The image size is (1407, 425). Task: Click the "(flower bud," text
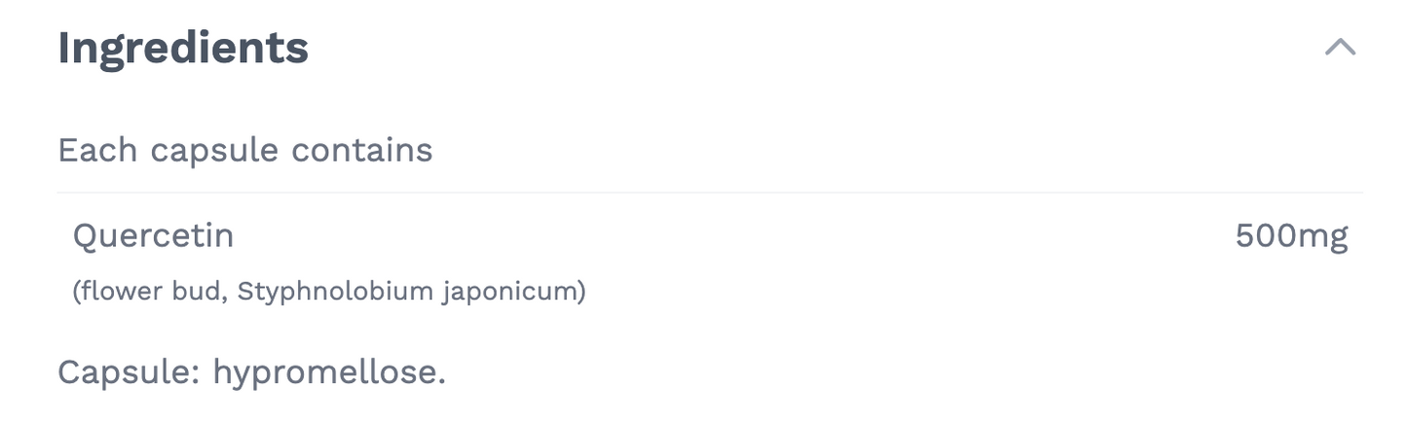[x=150, y=291]
